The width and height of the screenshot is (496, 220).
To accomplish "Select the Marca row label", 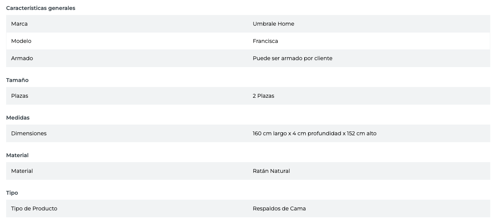I will (19, 24).
